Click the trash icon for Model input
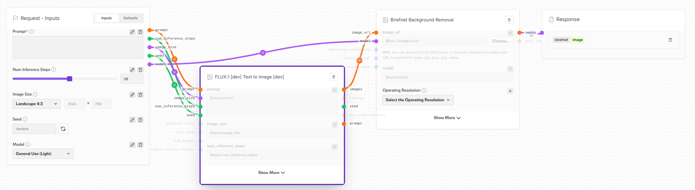The height and width of the screenshot is (190, 695). click(x=141, y=145)
